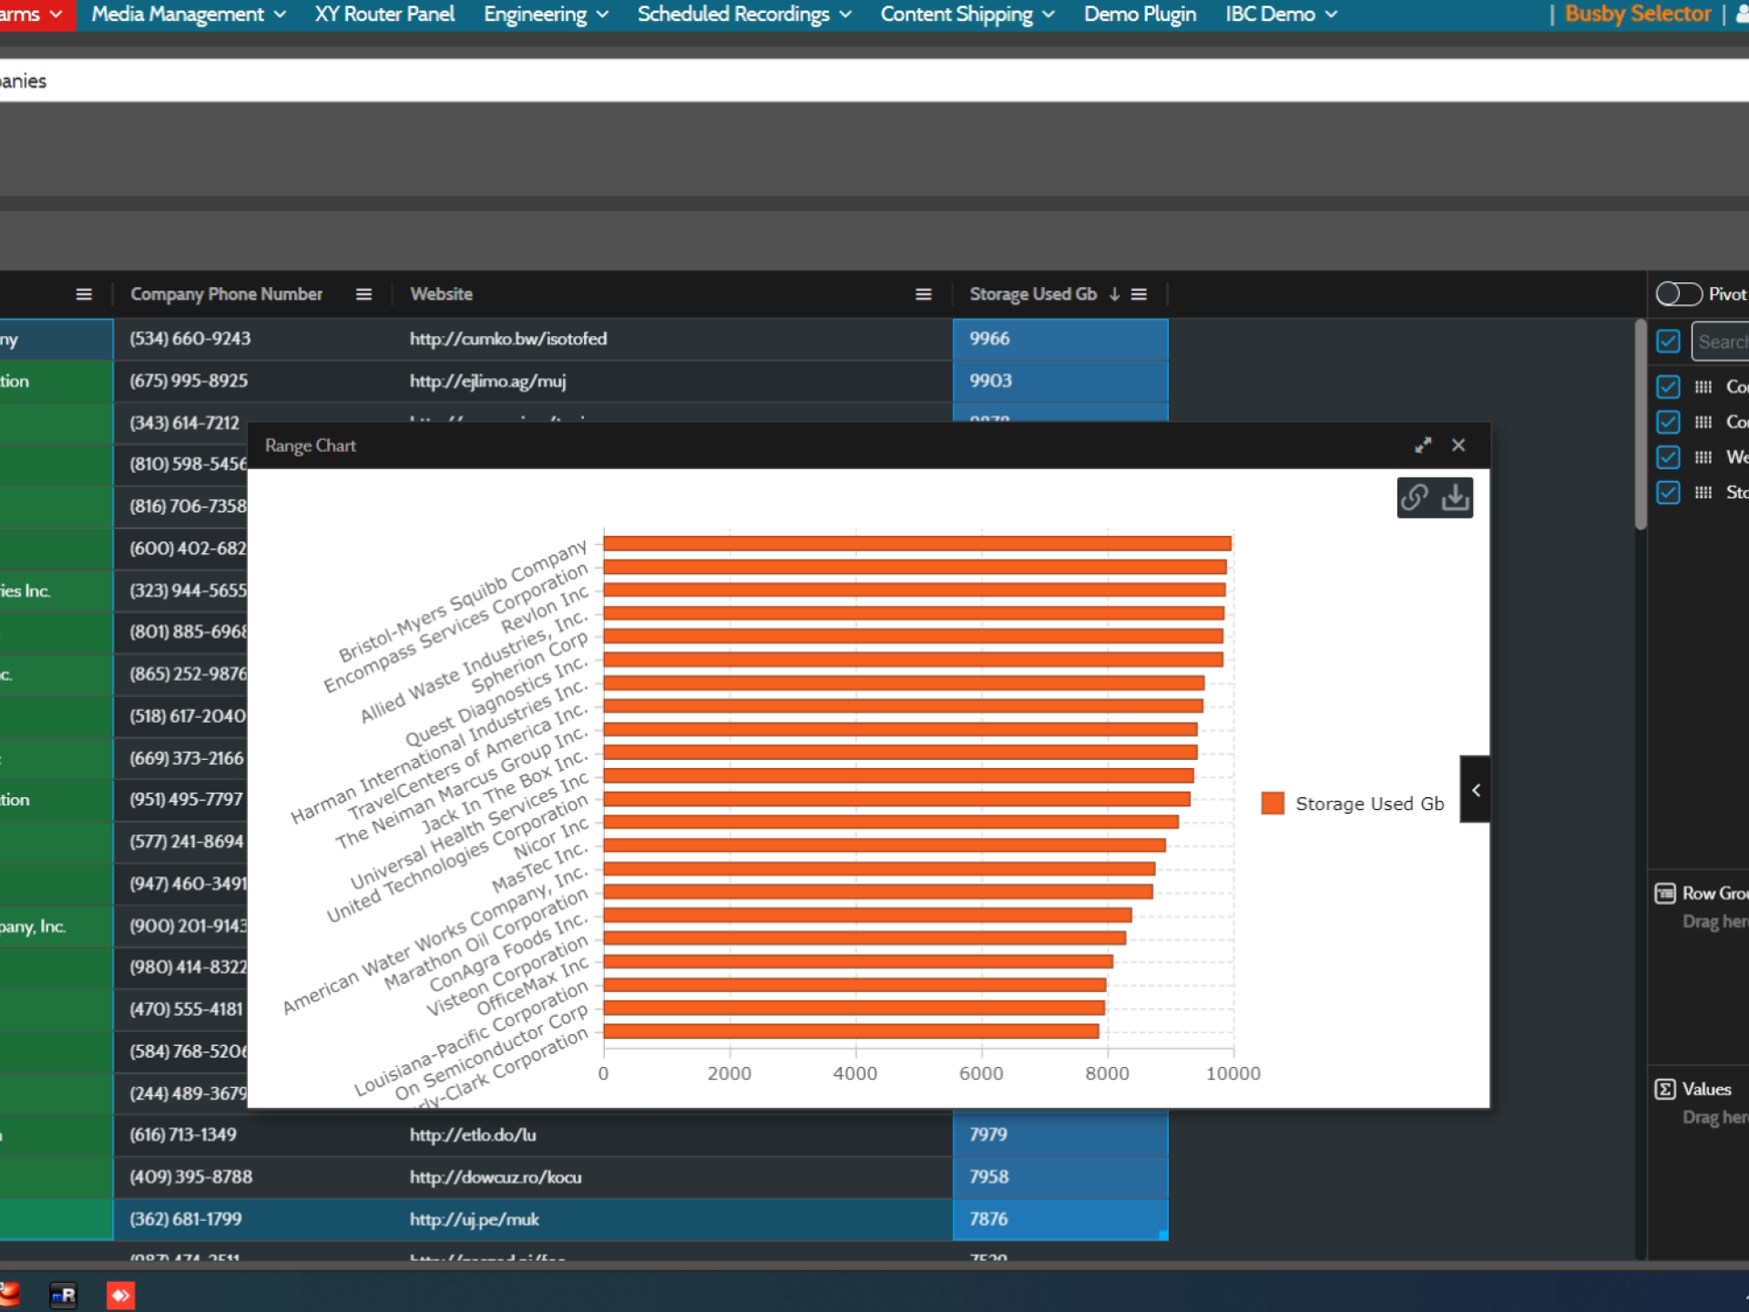
Task: Toggle the select-all columns checkbox
Action: tap(1668, 342)
